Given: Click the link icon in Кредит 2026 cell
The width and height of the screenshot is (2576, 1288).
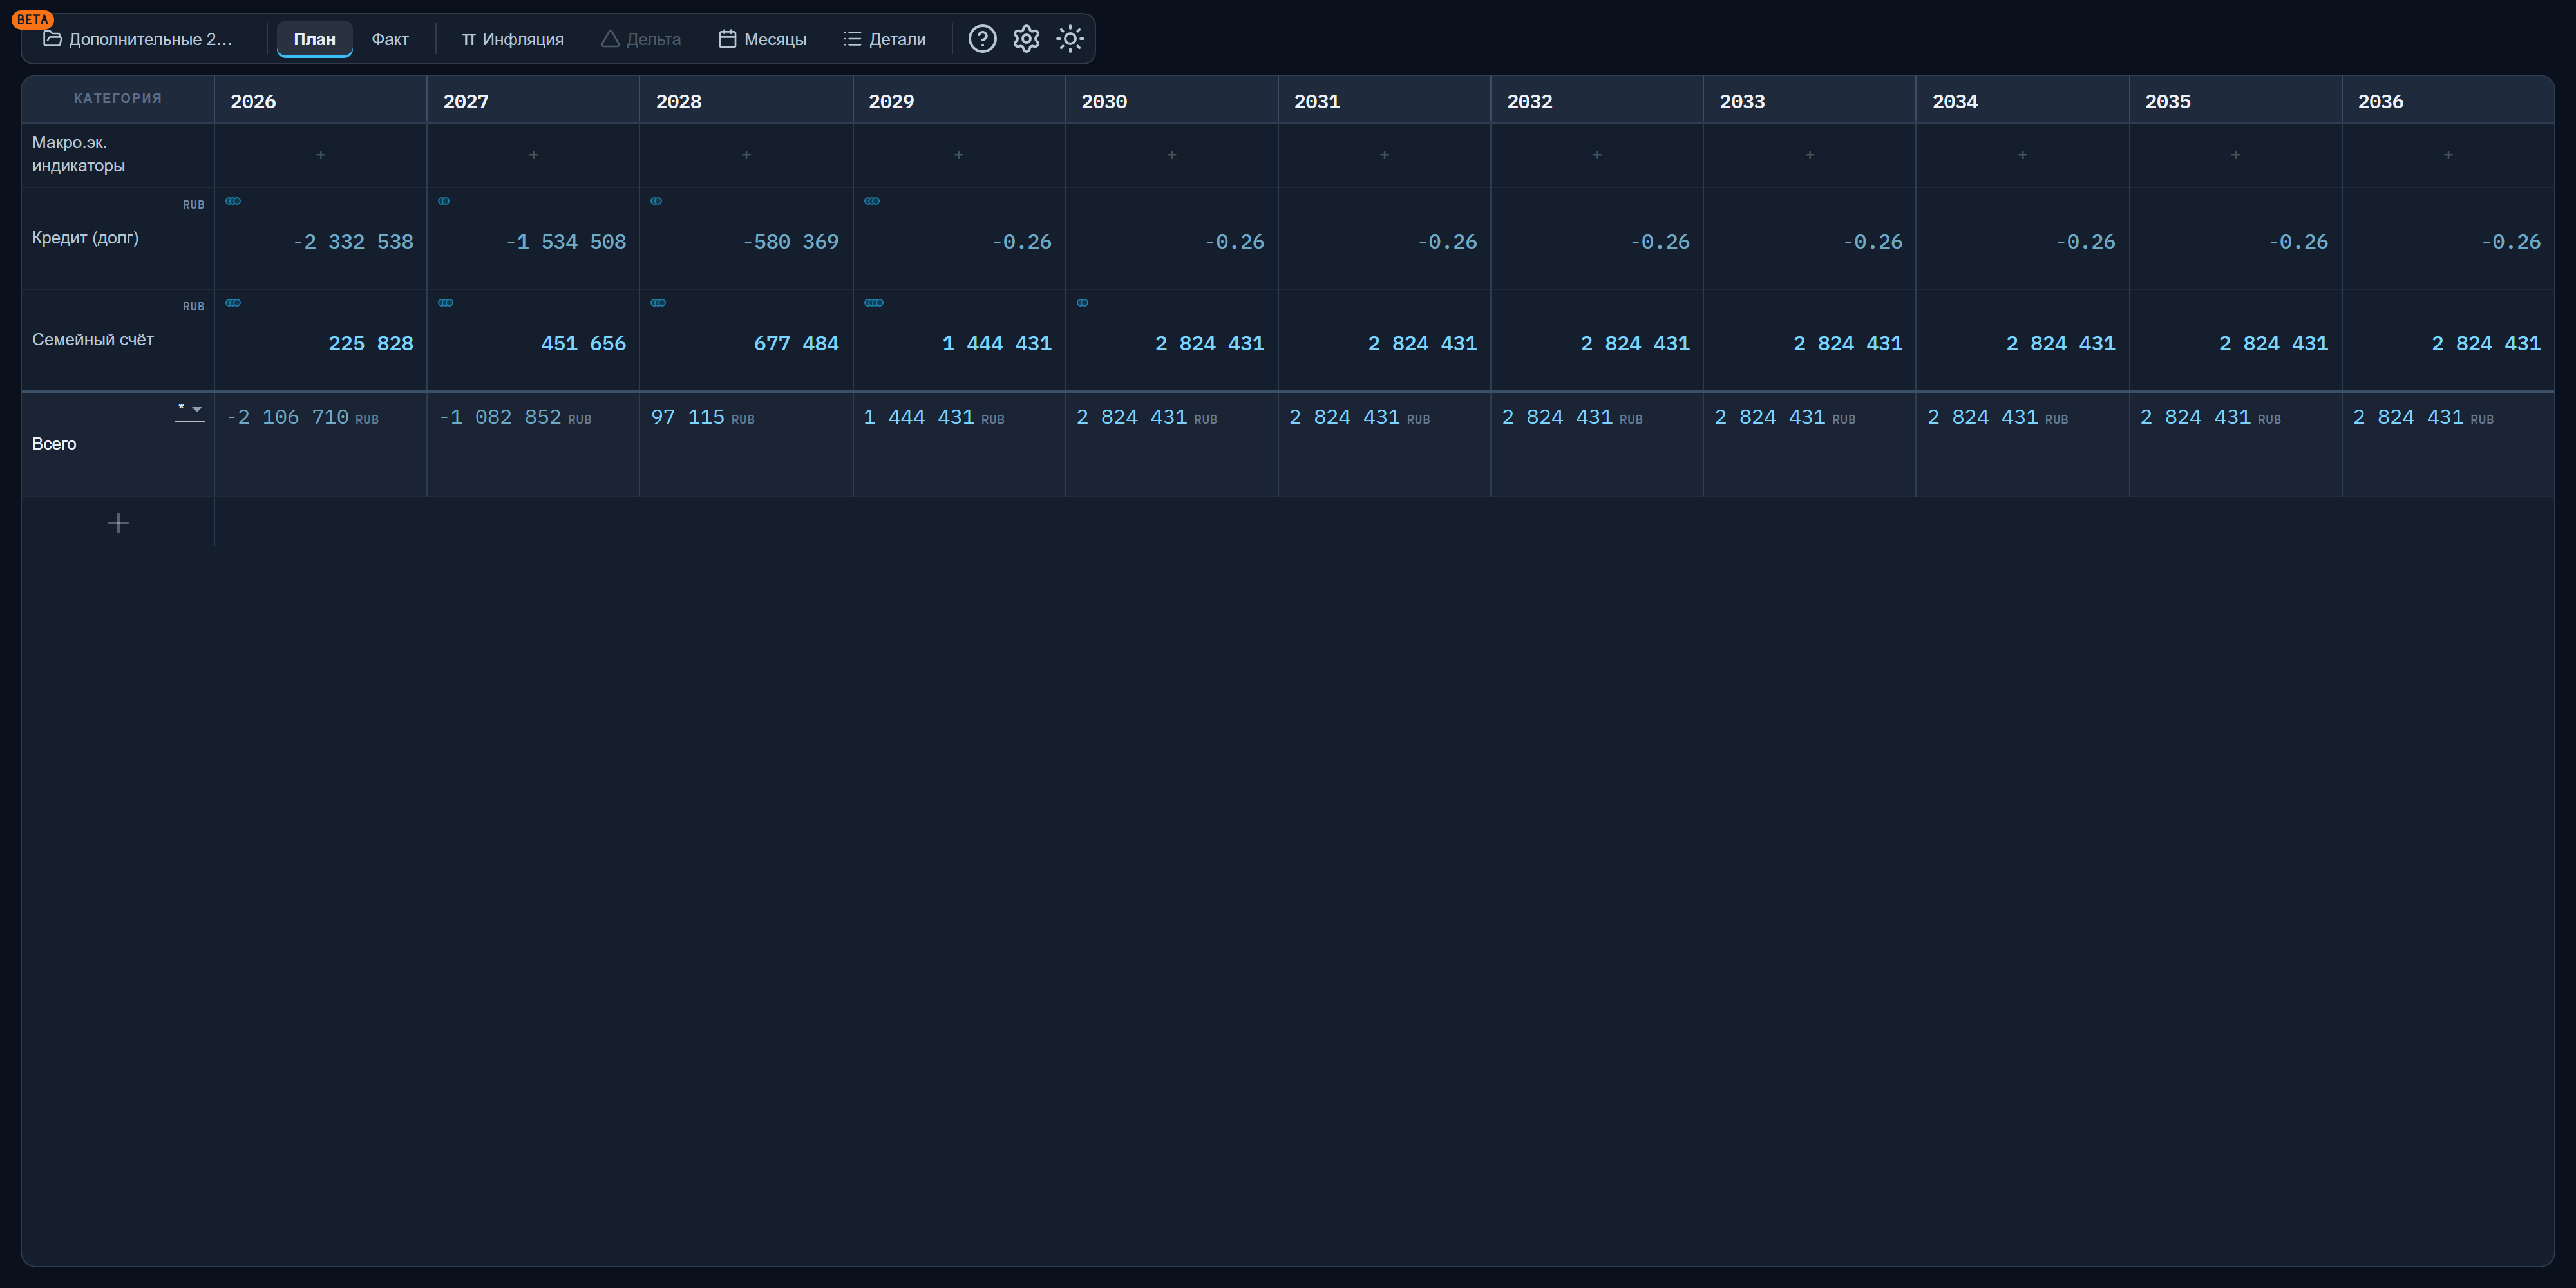Looking at the screenshot, I should pos(233,201).
